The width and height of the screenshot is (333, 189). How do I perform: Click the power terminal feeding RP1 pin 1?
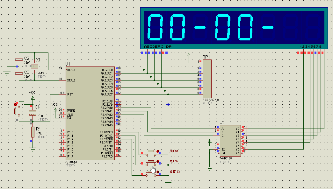(x=189, y=54)
